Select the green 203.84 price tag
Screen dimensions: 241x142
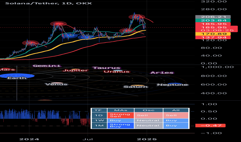click(x=213, y=20)
